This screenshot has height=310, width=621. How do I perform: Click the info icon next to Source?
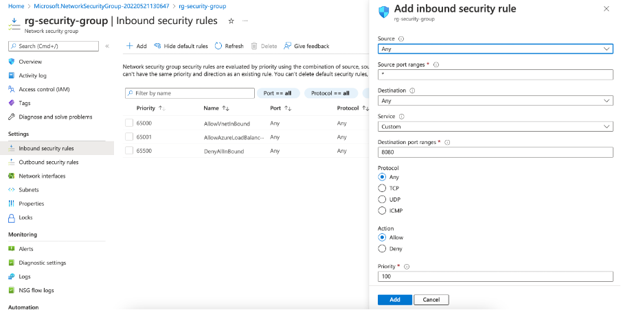point(400,38)
